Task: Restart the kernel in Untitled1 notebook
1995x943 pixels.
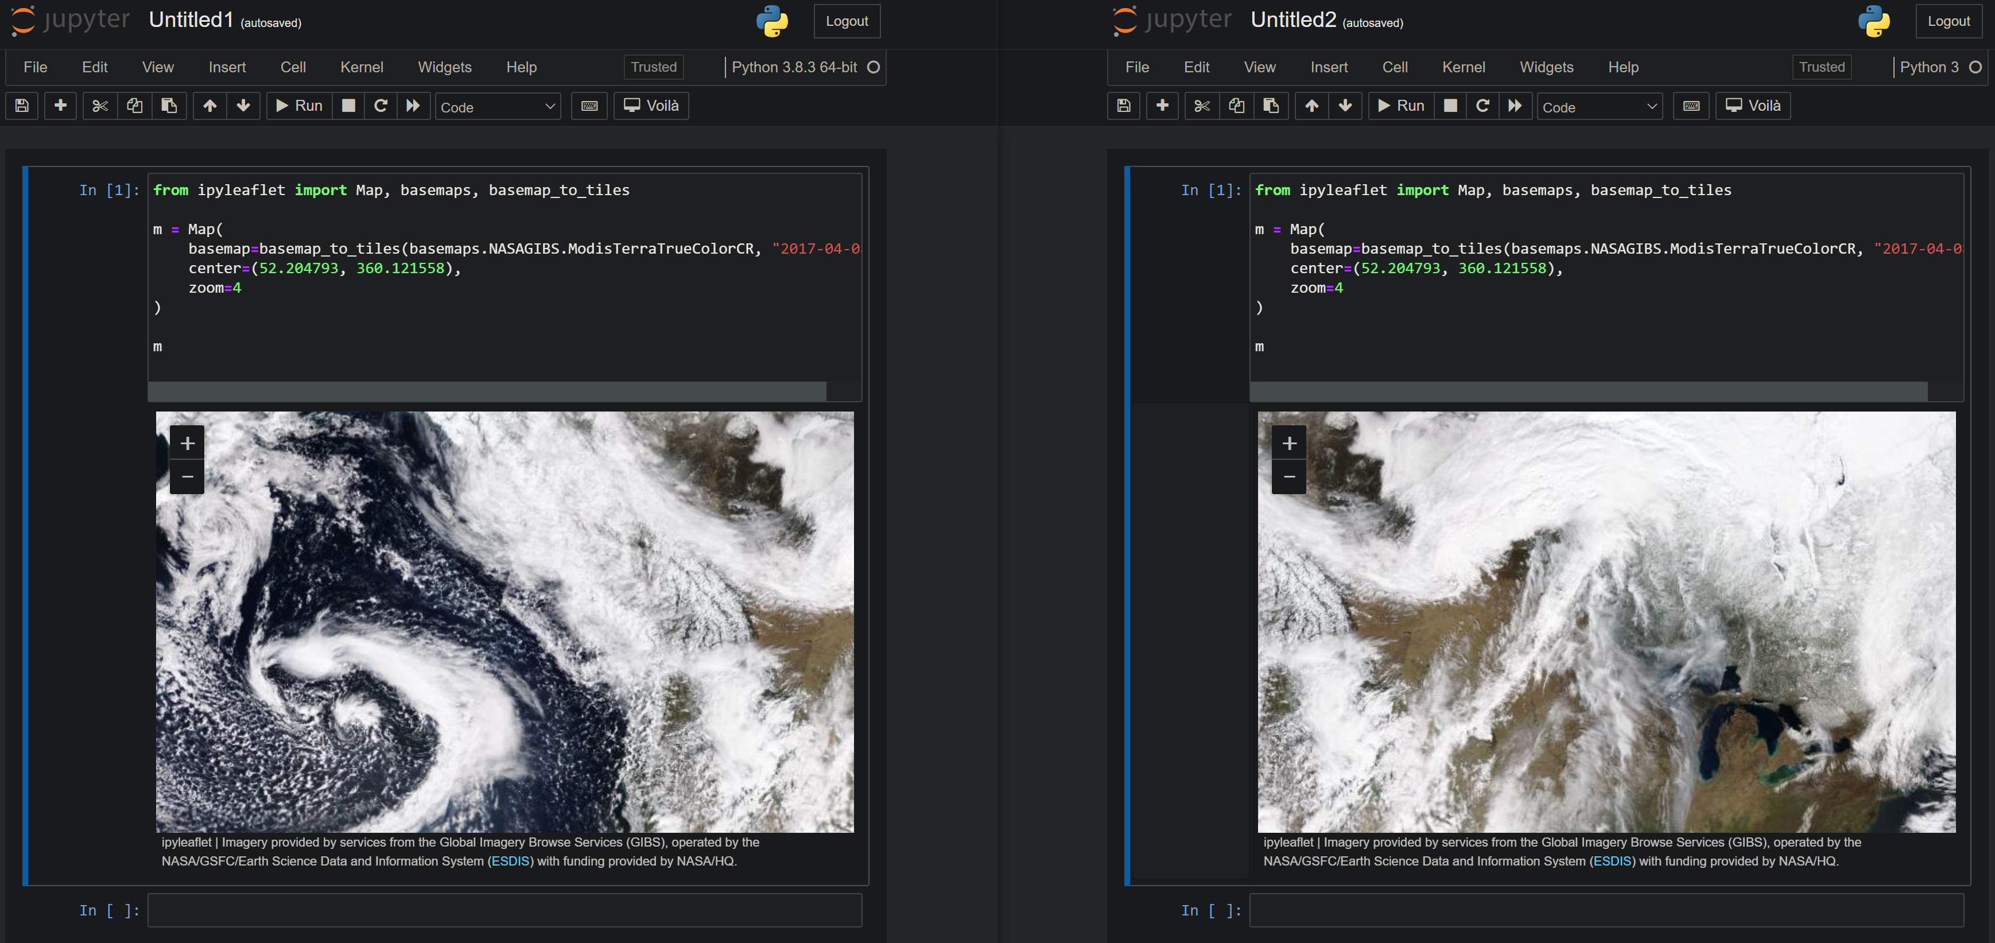Action: point(381,105)
